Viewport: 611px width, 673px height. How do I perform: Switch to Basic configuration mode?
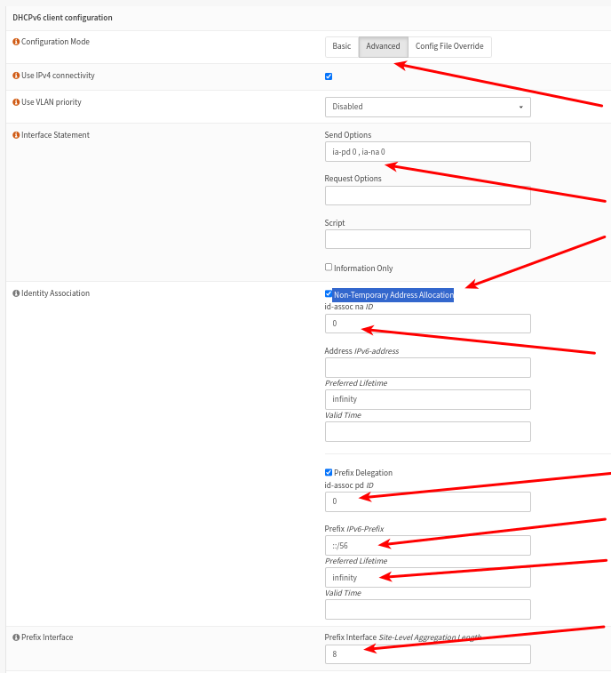pyautogui.click(x=341, y=46)
